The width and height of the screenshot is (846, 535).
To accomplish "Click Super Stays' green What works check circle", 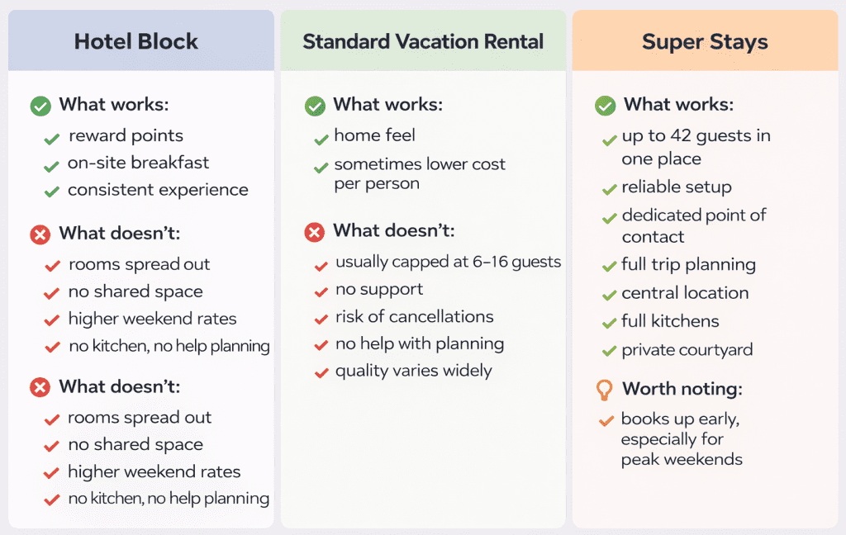I will coord(606,106).
